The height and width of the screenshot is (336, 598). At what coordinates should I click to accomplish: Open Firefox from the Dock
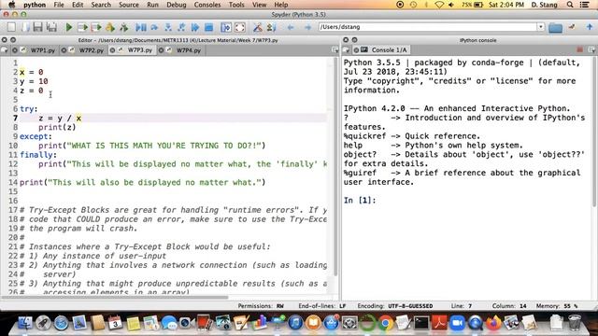point(493,323)
